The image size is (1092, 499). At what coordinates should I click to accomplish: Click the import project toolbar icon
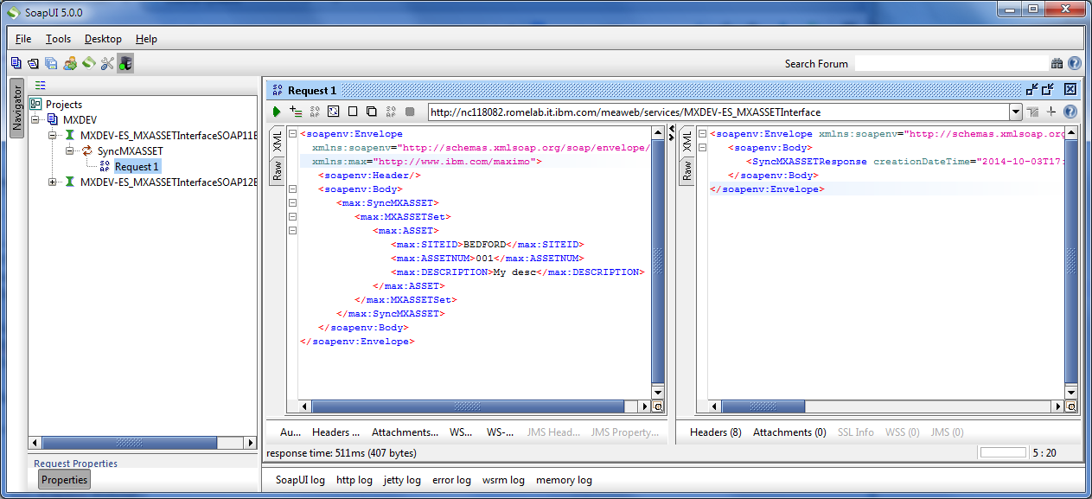tap(33, 63)
